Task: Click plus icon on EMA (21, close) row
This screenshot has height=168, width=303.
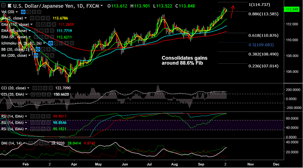Action: (x=47, y=37)
